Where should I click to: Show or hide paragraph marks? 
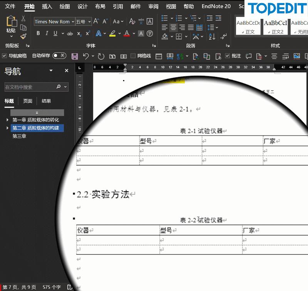(224, 36)
